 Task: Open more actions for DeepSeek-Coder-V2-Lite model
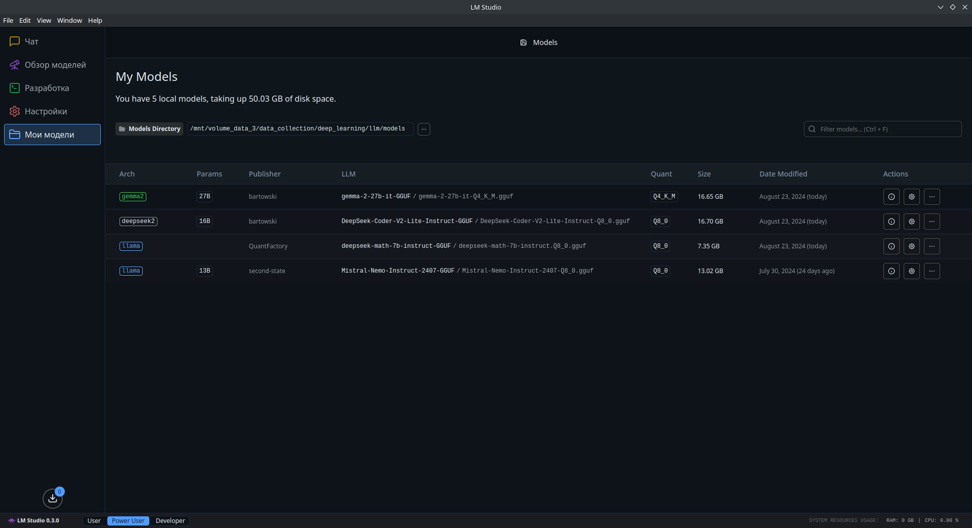931,222
